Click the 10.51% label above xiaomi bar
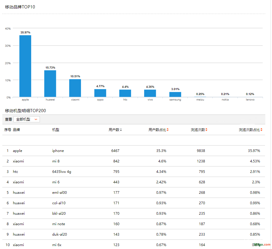This screenshot has width=272, height=249. point(75,76)
